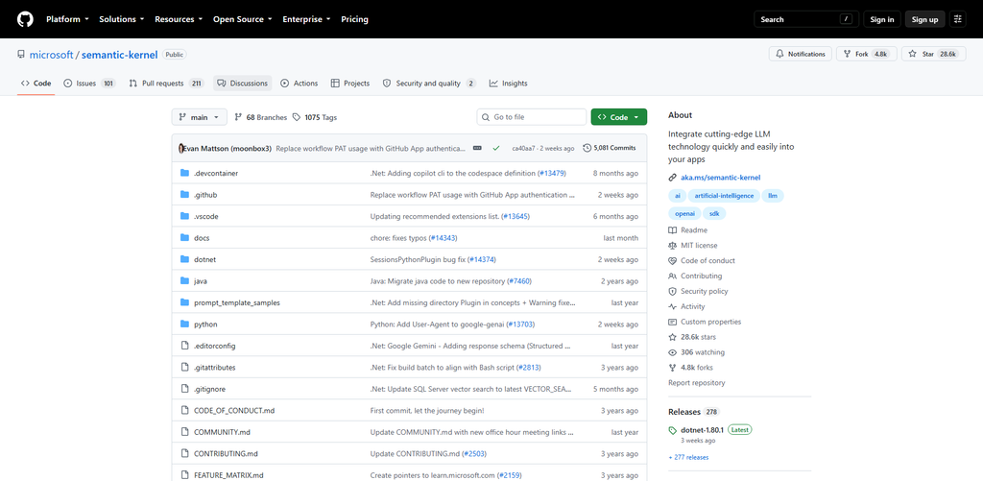Click the repository icon beside microsoft

tap(21, 55)
